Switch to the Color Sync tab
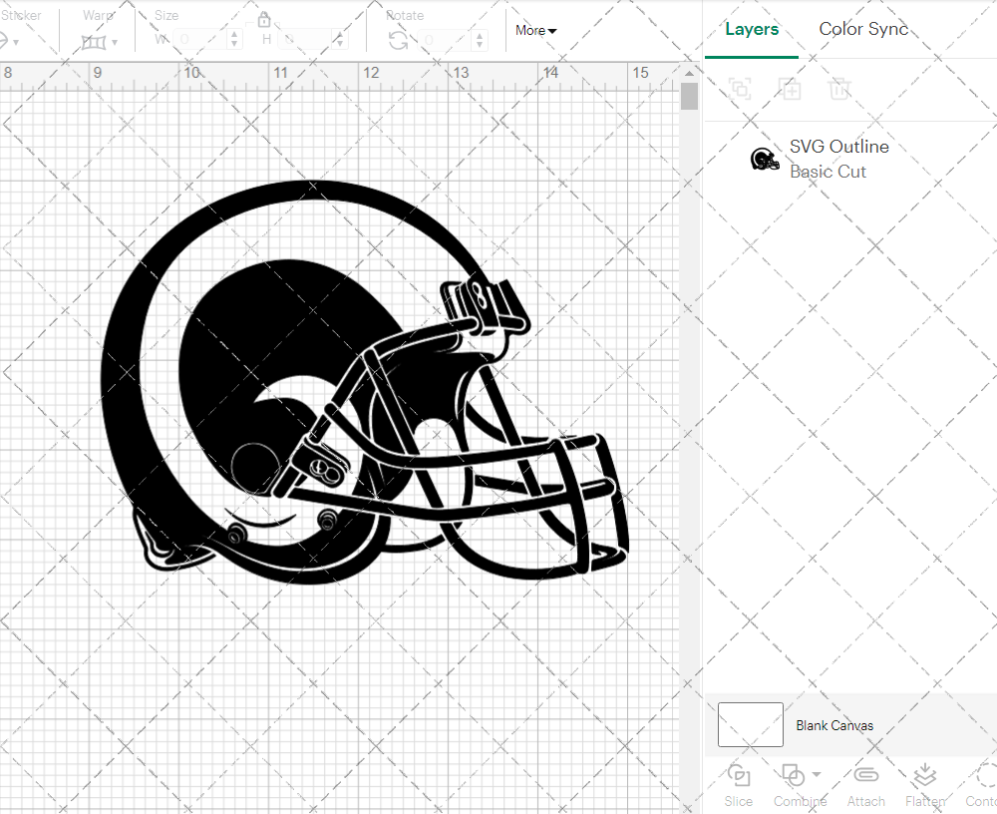This screenshot has height=814, width=997. coord(863,29)
